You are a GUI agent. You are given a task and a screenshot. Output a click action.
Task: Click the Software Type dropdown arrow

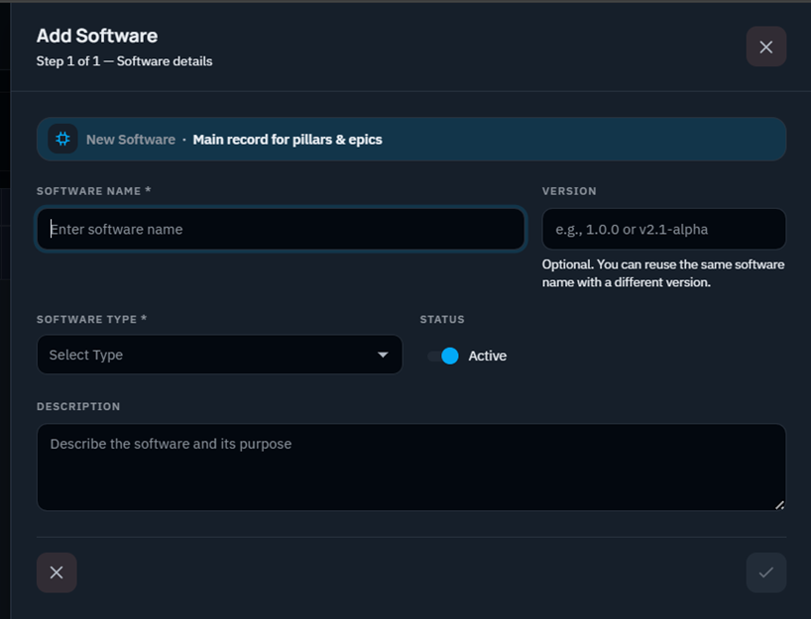(x=383, y=355)
